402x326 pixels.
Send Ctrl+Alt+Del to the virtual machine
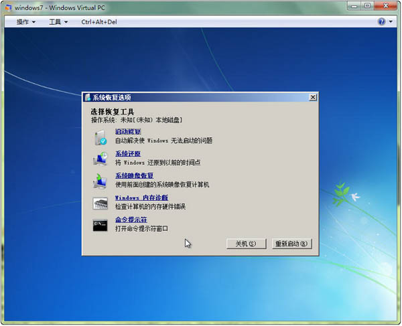coord(99,21)
